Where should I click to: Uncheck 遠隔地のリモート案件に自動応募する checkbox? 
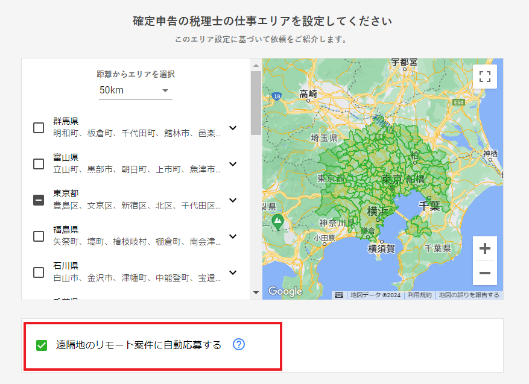coord(42,345)
